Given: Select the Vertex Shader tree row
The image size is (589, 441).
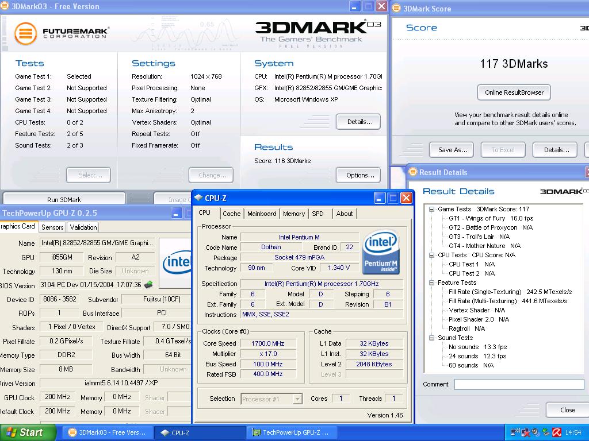Looking at the screenshot, I should pyautogui.click(x=477, y=310).
